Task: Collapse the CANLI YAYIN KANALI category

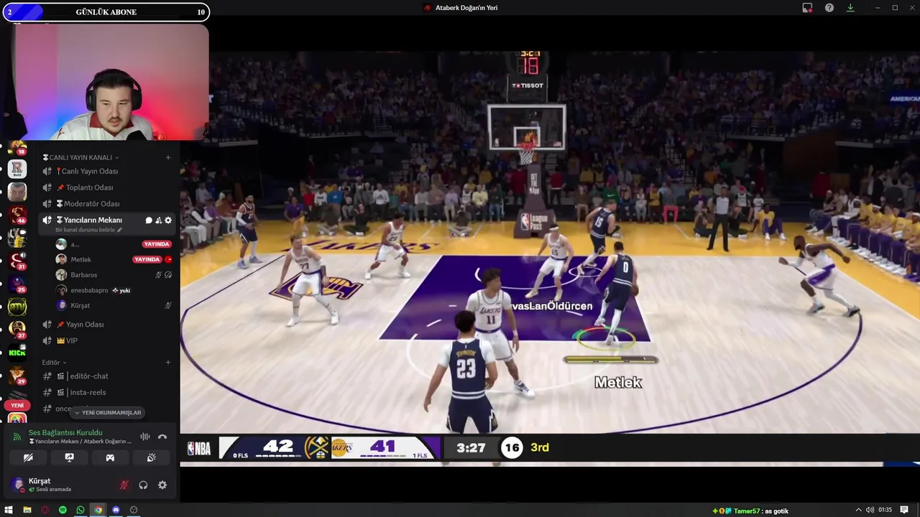Action: (x=80, y=157)
